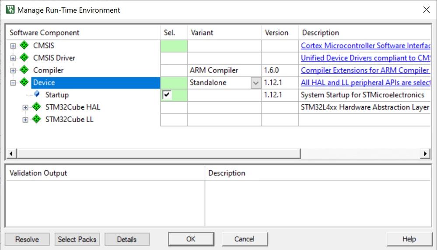Expand the CMSIS tree node
The height and width of the screenshot is (250, 437).
pyautogui.click(x=13, y=46)
